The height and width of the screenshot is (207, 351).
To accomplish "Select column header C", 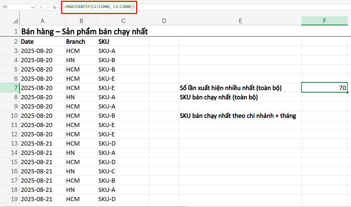I will pos(123,20).
